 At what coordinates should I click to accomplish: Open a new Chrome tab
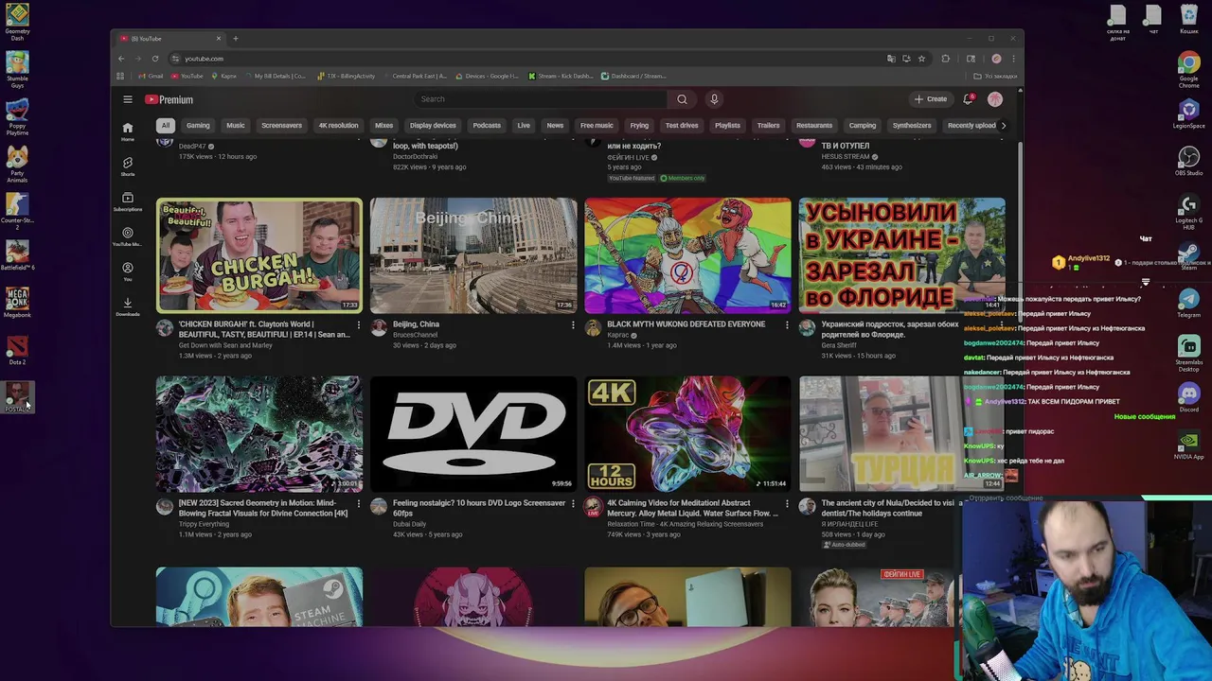tap(236, 39)
